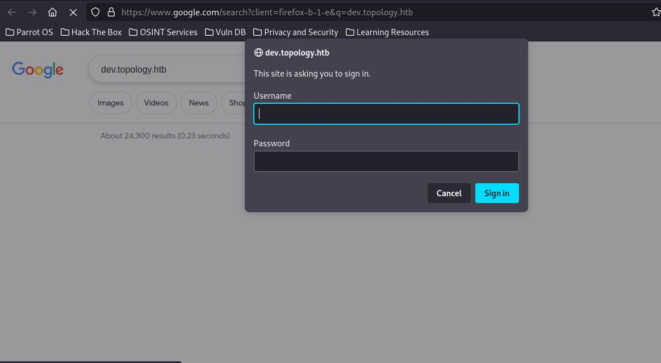661x363 pixels.
Task: Click the browser back arrow
Action: (x=12, y=12)
